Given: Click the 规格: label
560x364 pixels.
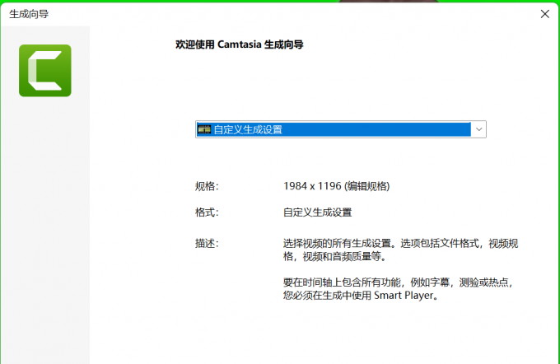Looking at the screenshot, I should point(207,186).
